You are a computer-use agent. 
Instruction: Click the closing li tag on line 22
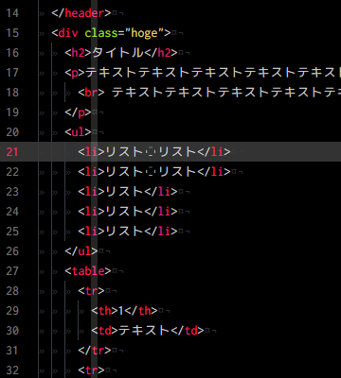[214, 172]
